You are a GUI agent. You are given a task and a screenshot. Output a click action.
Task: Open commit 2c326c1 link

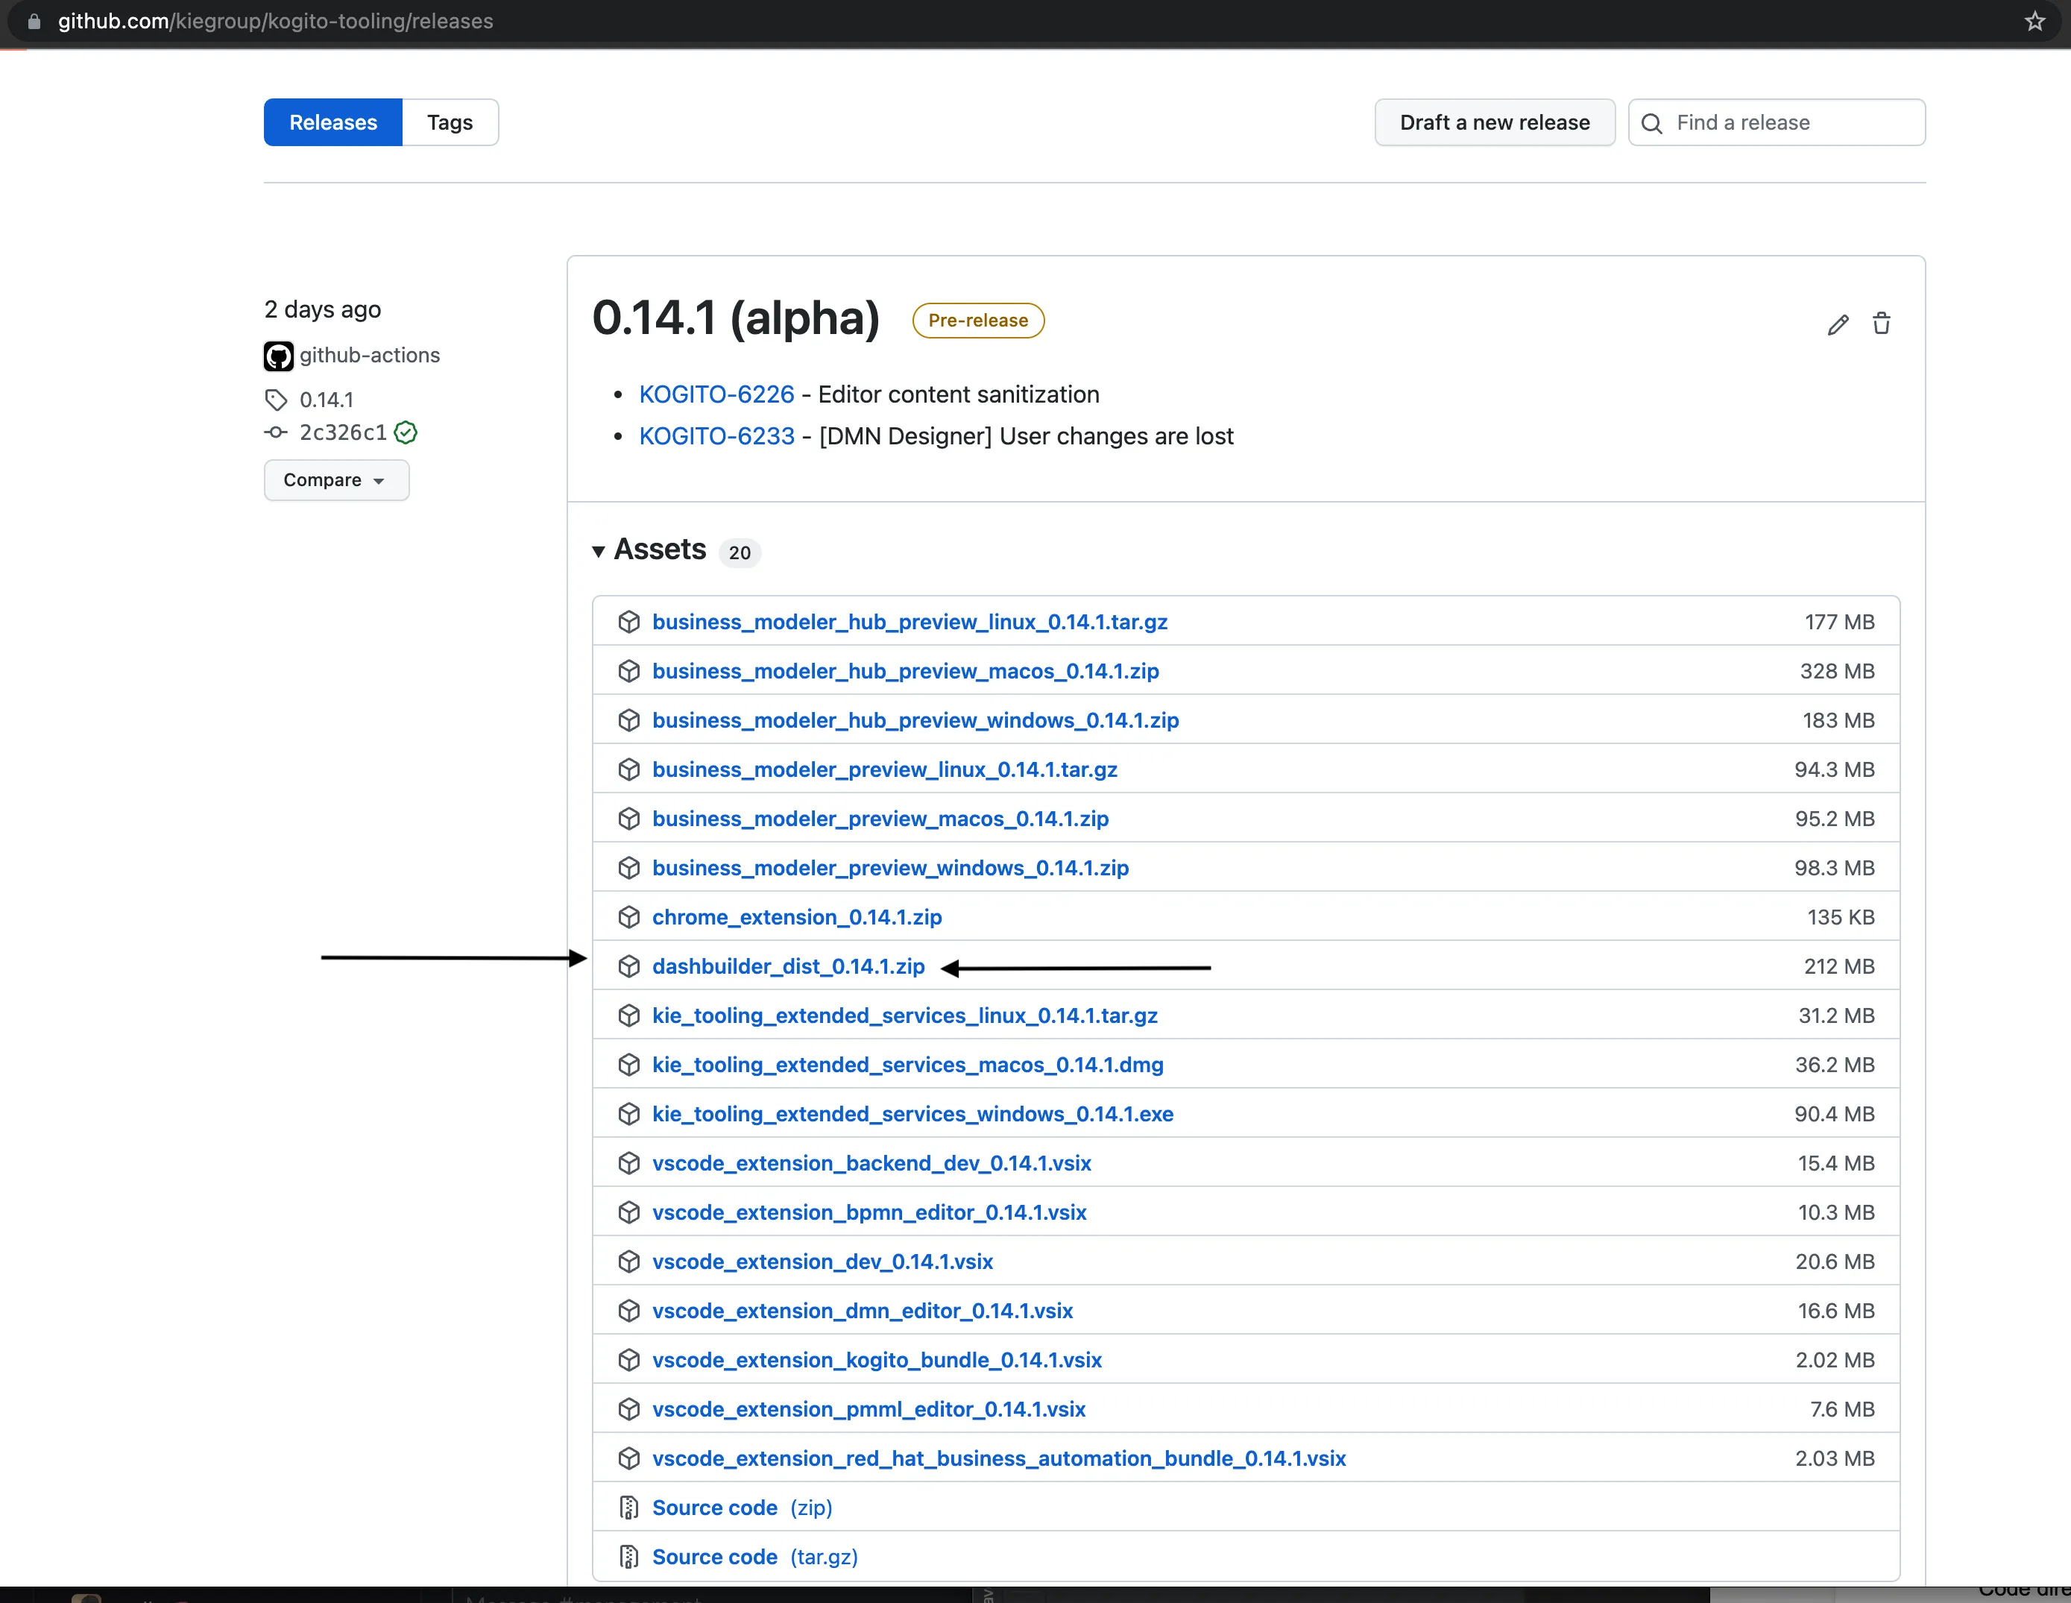(x=343, y=432)
